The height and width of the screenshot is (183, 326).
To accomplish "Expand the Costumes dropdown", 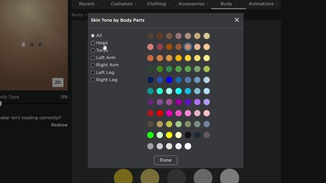I will tap(123, 4).
